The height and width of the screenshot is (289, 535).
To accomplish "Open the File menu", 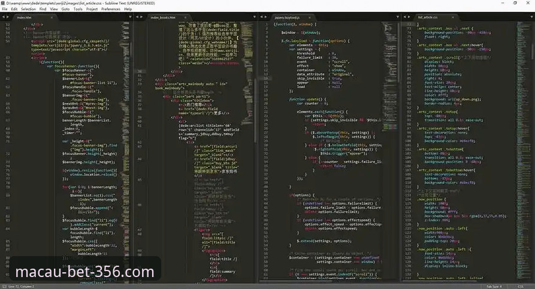I will (x=4, y=9).
